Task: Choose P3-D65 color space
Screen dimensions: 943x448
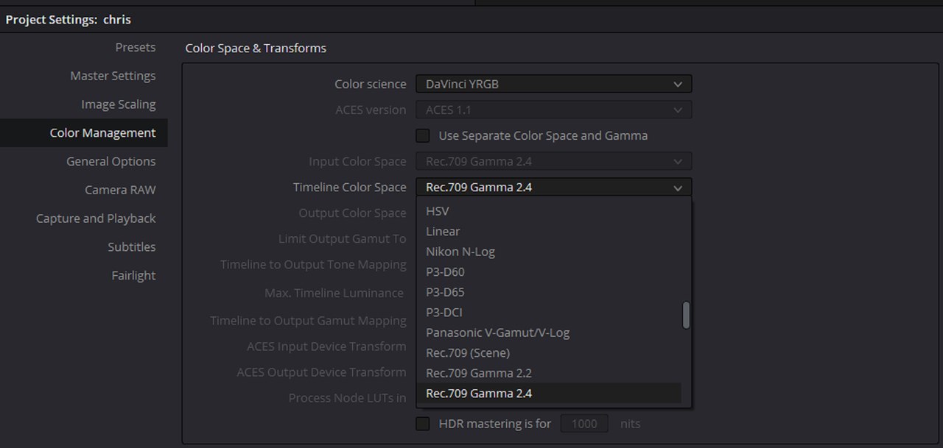Action: click(549, 292)
